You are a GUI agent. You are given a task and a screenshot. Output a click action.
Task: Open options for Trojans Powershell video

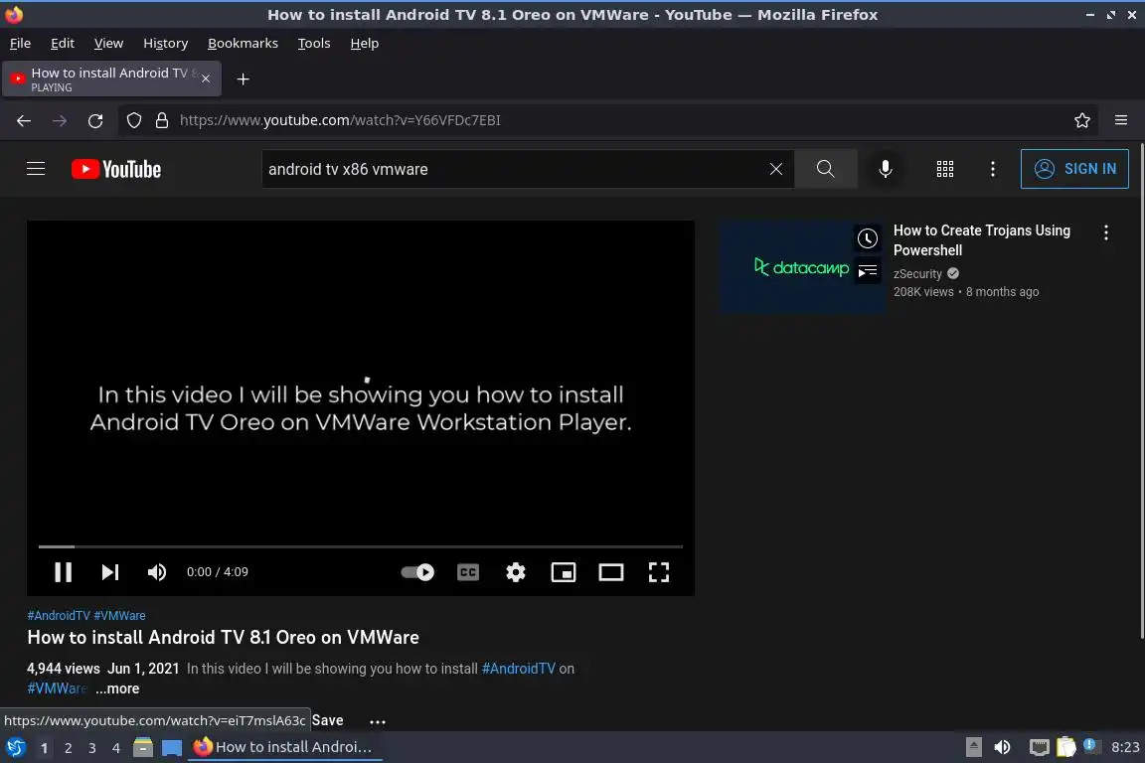[1106, 232]
